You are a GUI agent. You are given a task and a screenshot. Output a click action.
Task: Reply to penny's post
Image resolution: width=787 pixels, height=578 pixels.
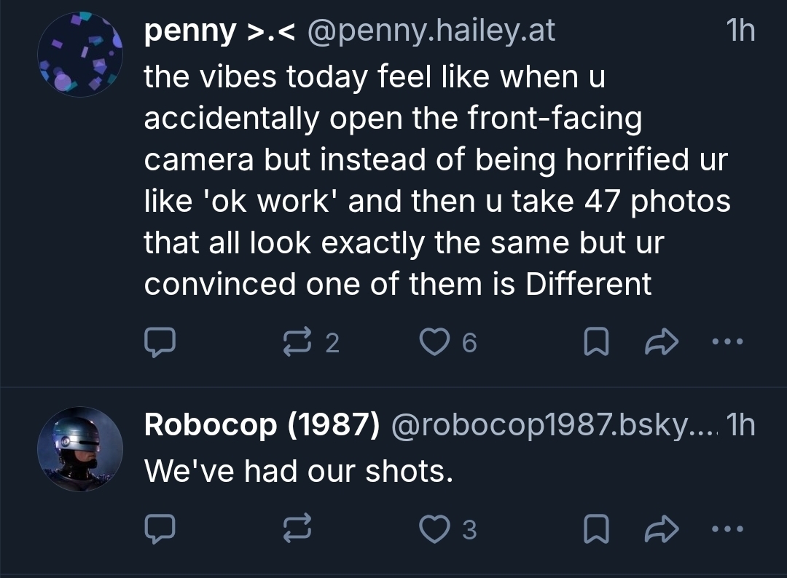158,342
